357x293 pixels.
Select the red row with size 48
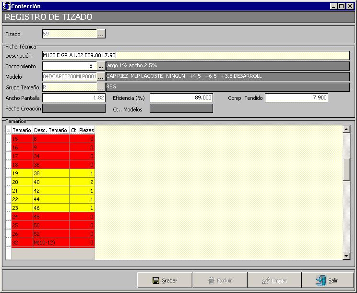51,217
